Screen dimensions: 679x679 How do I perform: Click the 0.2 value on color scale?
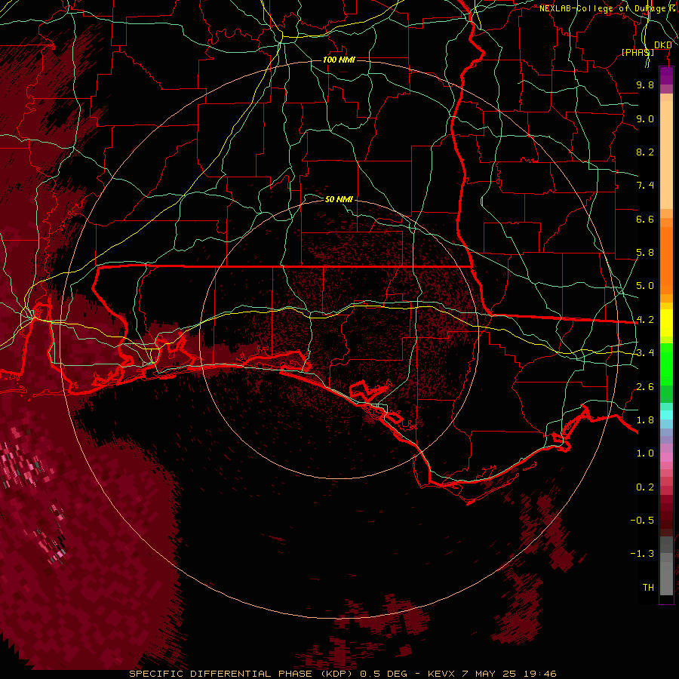point(645,487)
